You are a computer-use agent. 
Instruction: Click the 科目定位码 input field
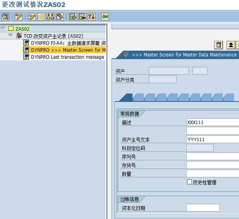200,148
